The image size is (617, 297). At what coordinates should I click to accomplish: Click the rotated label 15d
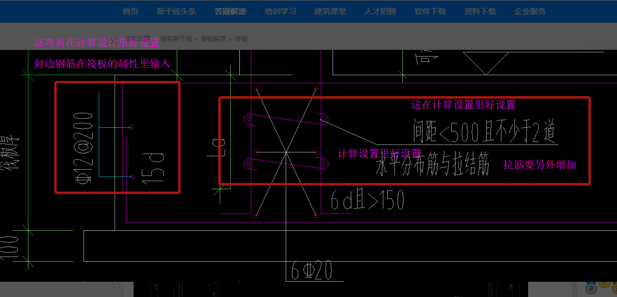pos(153,168)
